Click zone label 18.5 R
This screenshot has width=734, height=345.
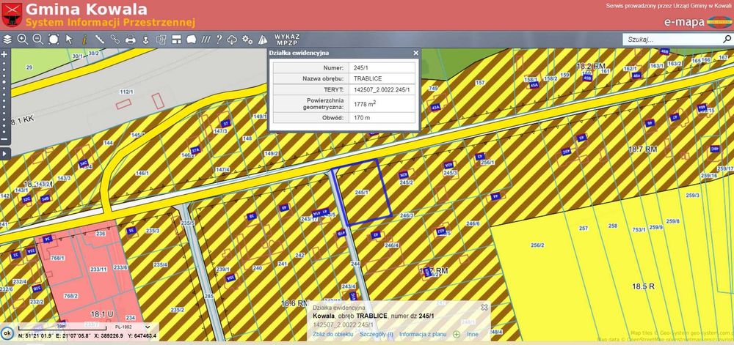644,286
